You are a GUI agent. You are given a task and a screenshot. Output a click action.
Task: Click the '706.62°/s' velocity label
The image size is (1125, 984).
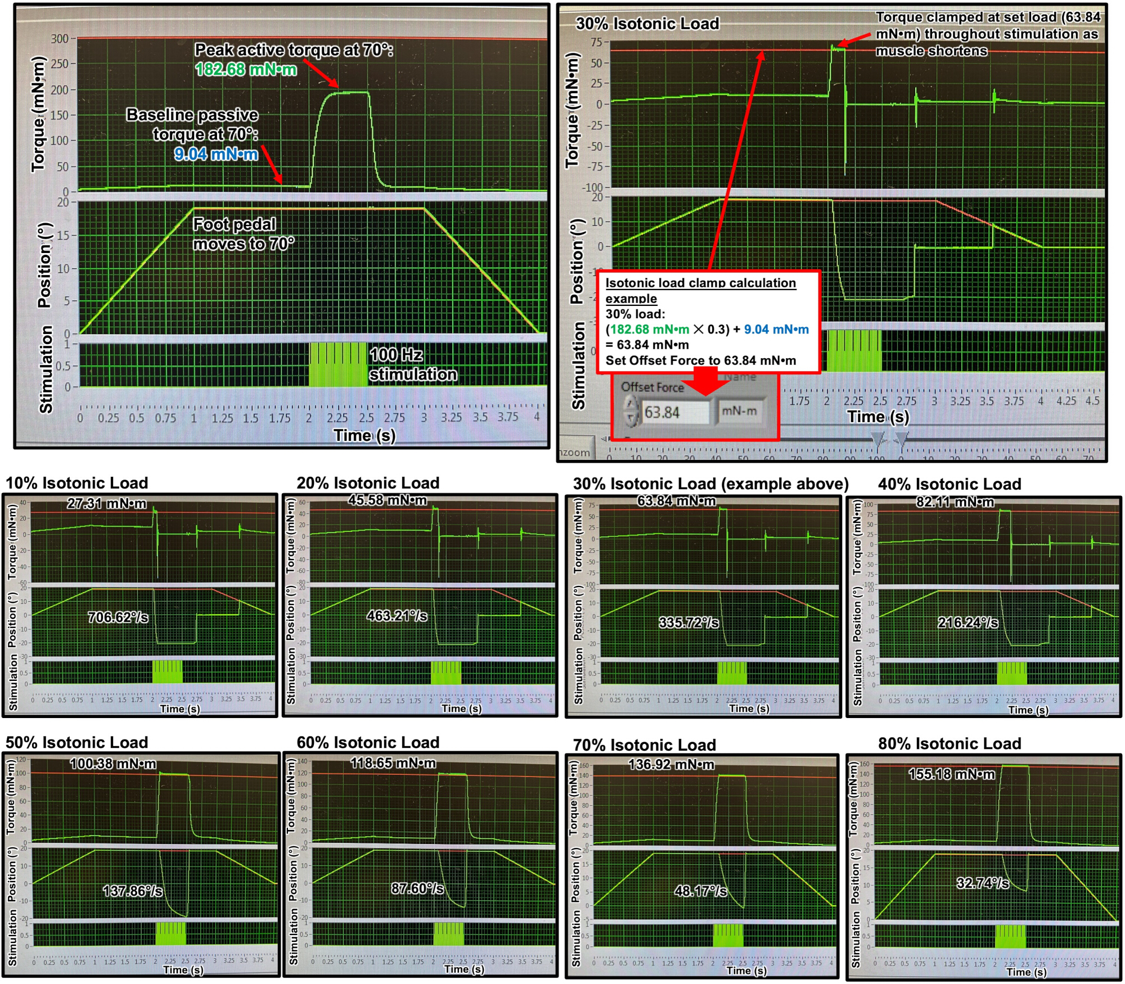pos(118,617)
